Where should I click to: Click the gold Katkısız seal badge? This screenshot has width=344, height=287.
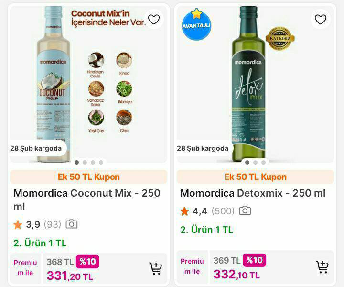coord(280,38)
